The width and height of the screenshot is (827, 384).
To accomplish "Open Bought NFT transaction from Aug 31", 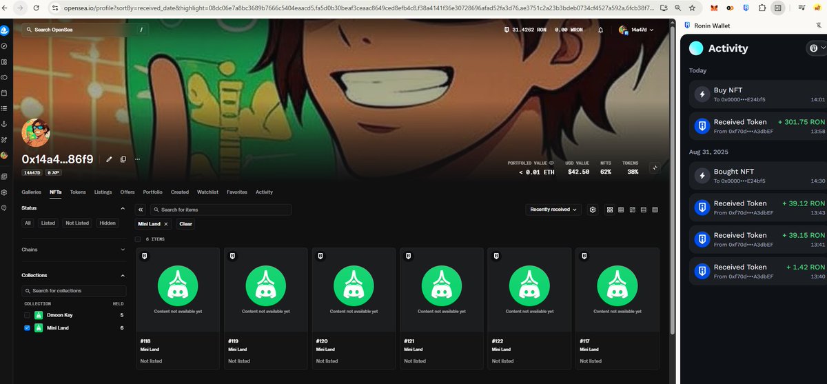I will pos(758,176).
